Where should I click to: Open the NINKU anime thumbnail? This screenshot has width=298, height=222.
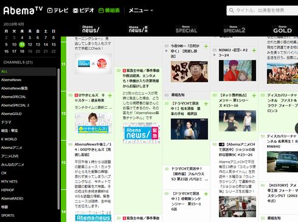(237, 71)
